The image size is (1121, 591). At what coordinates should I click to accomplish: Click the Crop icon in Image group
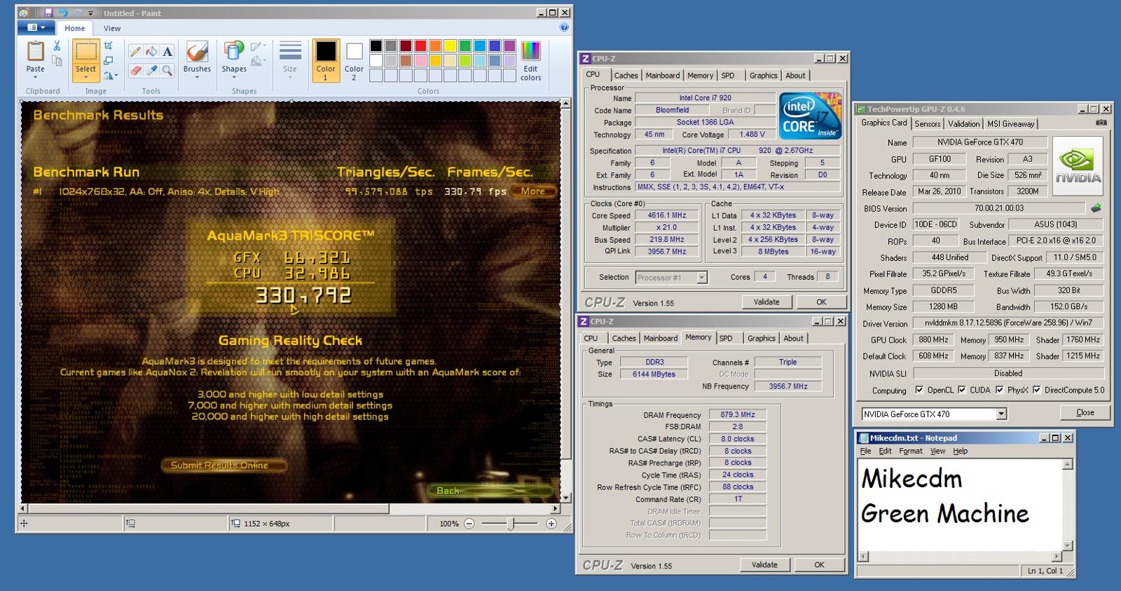[109, 46]
